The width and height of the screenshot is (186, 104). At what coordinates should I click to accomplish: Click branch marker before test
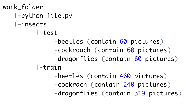tap(40, 33)
